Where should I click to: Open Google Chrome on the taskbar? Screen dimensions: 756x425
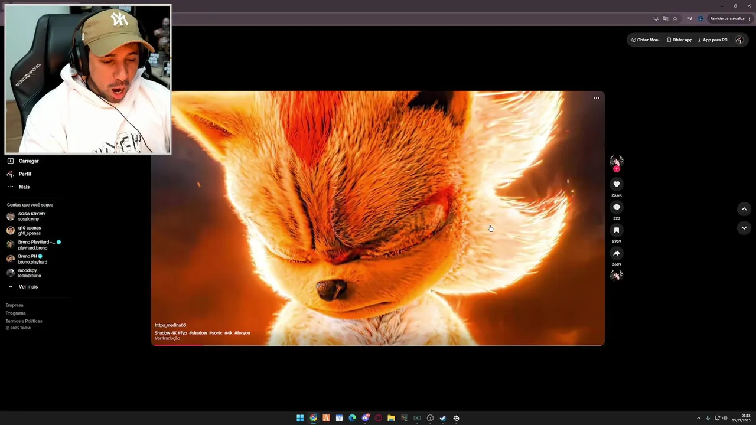tap(313, 418)
